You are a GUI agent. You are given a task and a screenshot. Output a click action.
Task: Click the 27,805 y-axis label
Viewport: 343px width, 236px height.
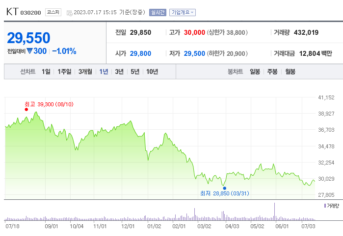point(326,195)
